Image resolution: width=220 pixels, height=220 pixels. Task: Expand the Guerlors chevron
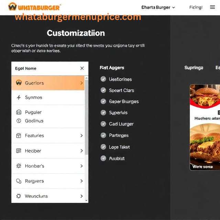pos(81,83)
